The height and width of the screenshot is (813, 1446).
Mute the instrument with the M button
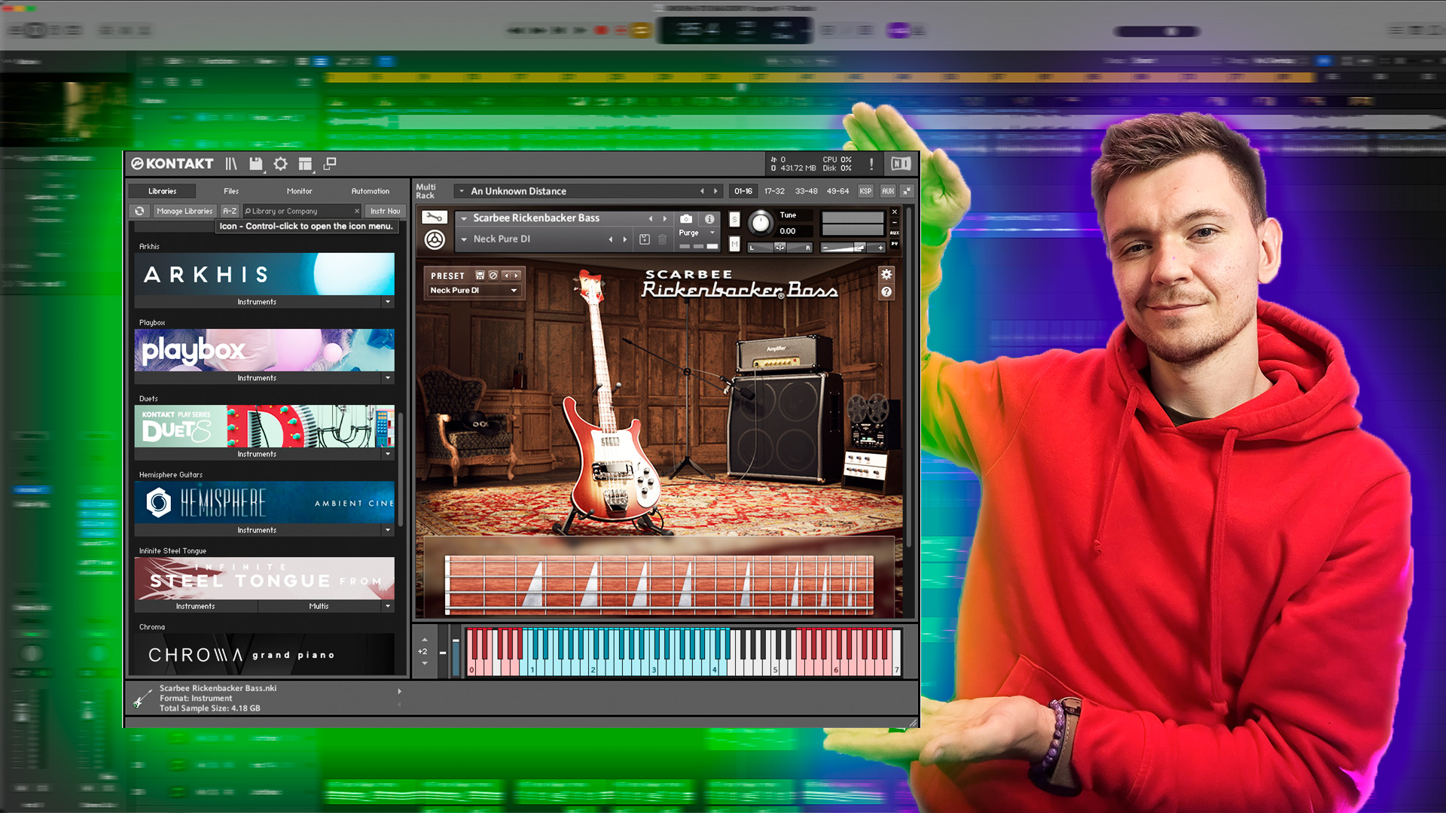[734, 243]
